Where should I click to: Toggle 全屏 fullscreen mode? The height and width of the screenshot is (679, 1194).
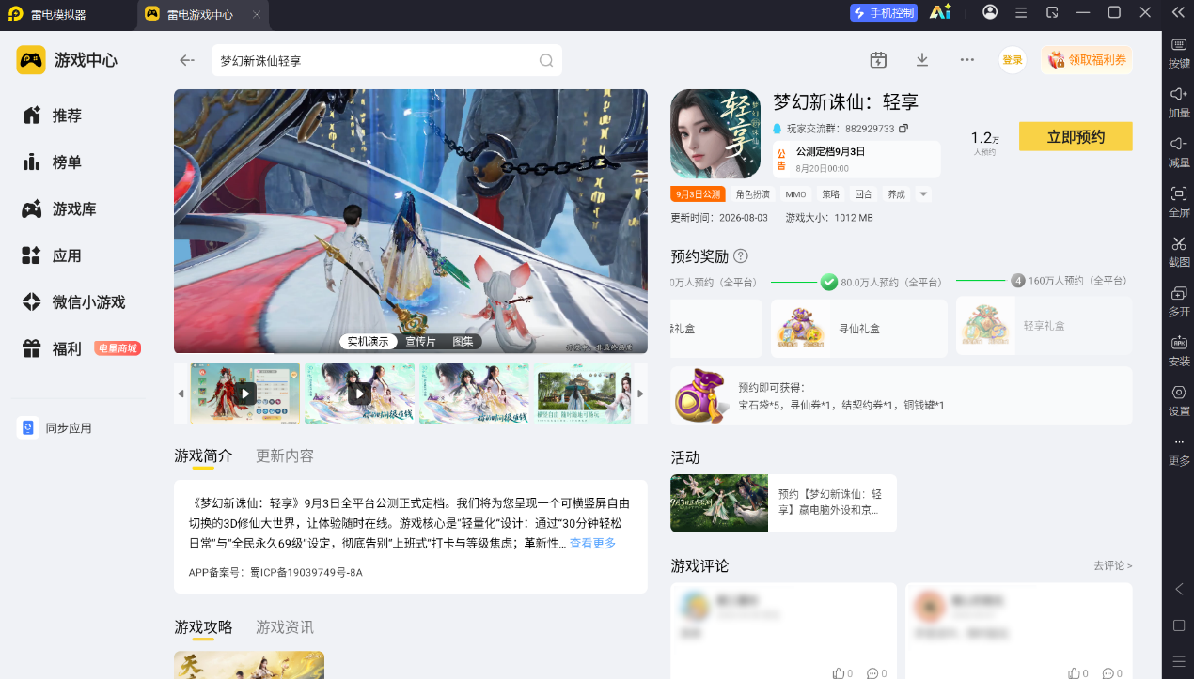(1179, 202)
